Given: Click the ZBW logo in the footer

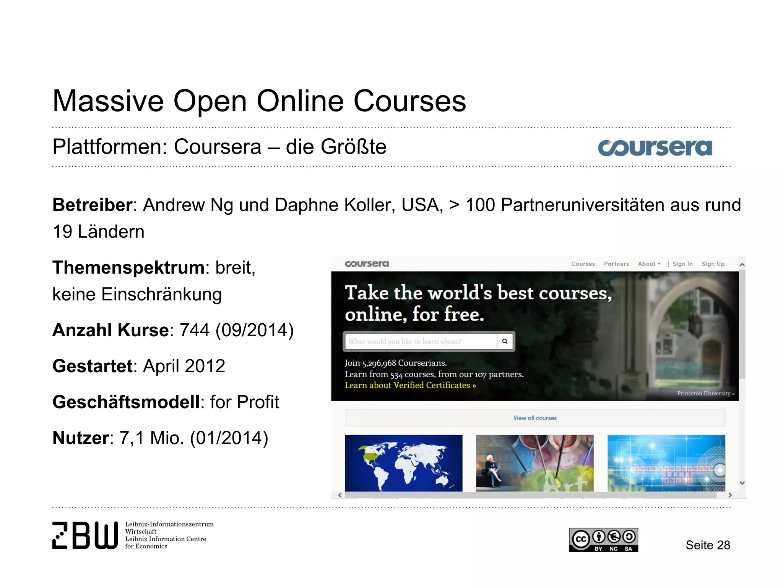Looking at the screenshot, I should coord(85,535).
